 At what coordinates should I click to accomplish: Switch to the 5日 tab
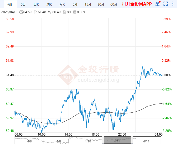(x=23, y=4)
